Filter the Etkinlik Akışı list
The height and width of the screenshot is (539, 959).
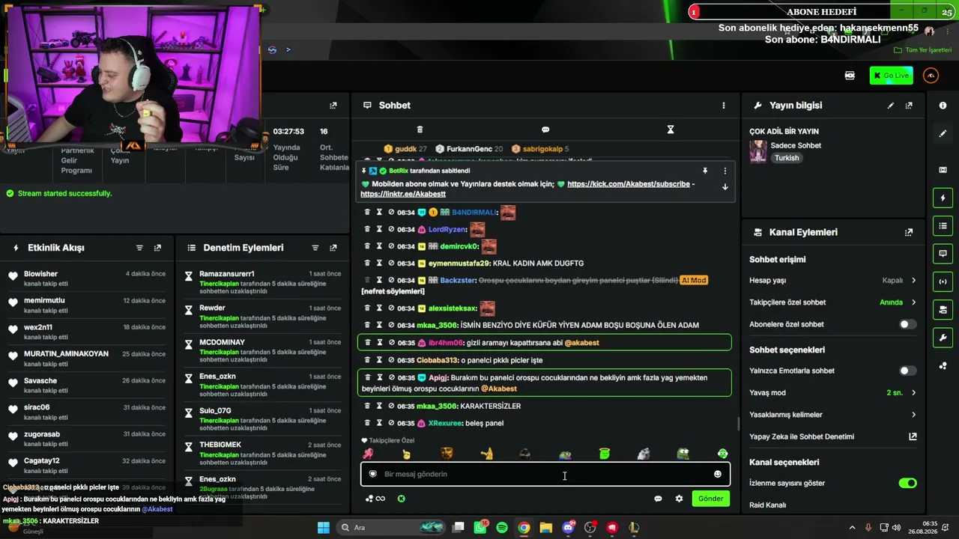(x=139, y=248)
